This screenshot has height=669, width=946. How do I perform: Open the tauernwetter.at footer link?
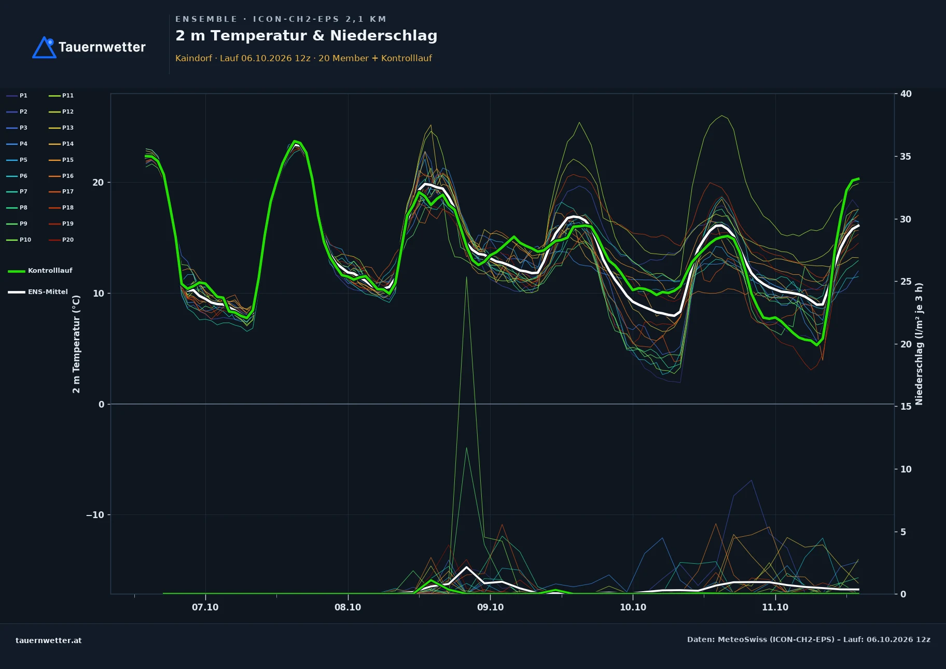49,640
